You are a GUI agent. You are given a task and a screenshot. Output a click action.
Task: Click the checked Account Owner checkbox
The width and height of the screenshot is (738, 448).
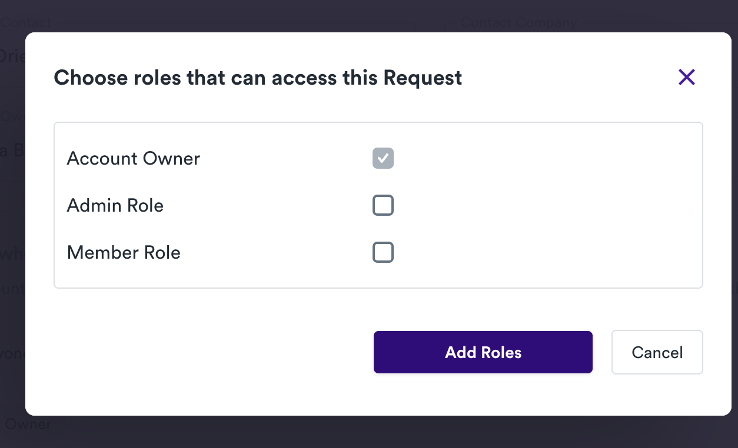[x=383, y=158]
